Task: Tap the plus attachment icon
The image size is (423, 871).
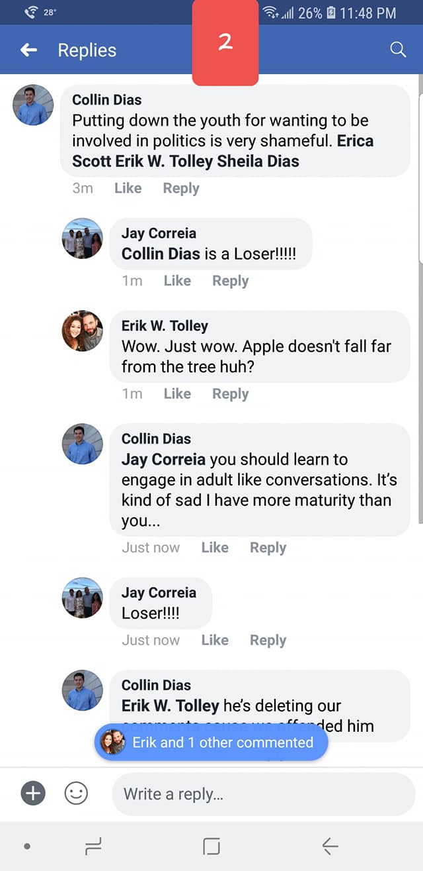Action: pyautogui.click(x=33, y=793)
